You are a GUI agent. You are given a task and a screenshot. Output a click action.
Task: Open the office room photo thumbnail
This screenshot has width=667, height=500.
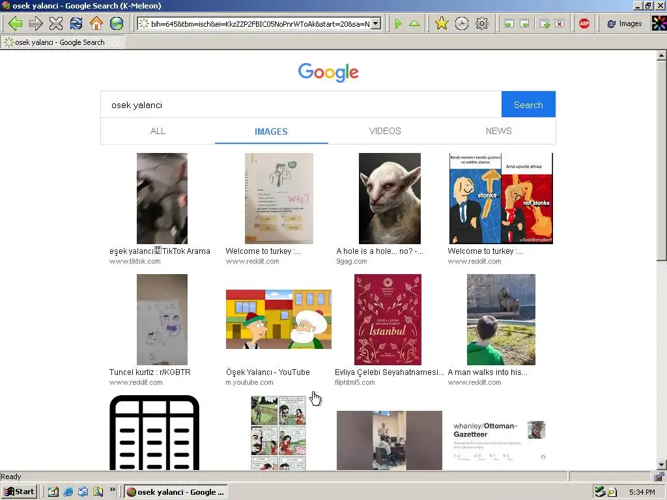tap(390, 441)
